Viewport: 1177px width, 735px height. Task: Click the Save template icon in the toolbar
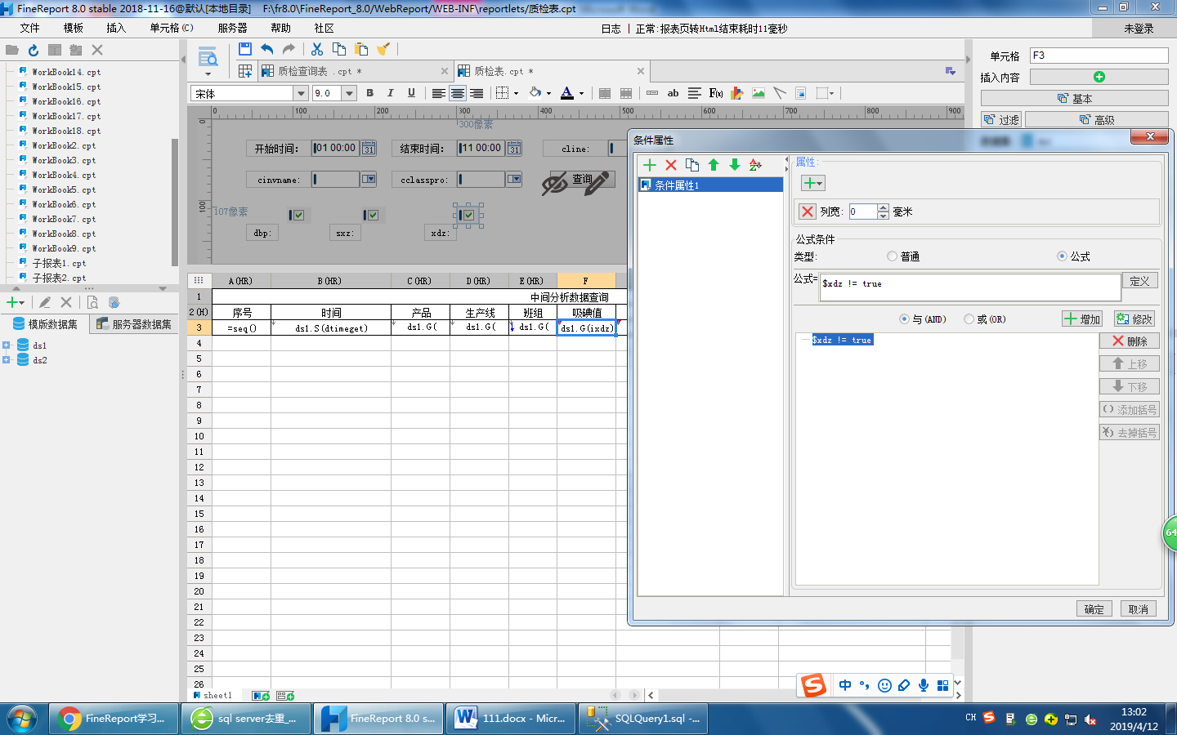244,49
